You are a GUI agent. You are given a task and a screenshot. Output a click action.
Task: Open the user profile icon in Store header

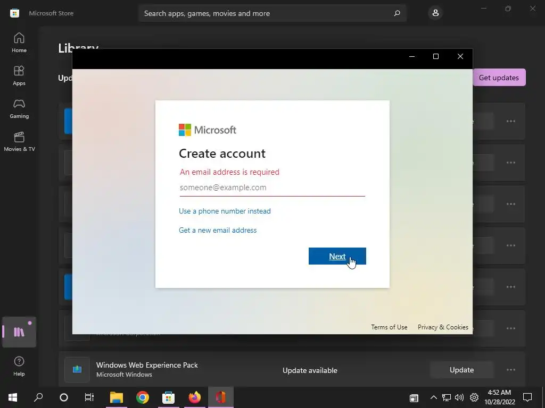pyautogui.click(x=435, y=13)
